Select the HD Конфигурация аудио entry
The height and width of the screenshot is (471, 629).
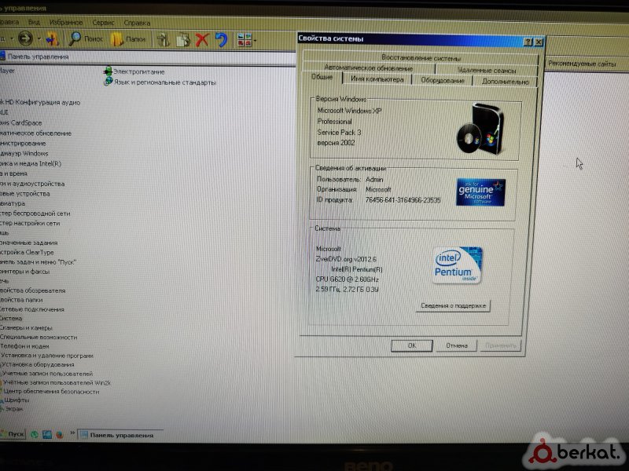click(40, 102)
